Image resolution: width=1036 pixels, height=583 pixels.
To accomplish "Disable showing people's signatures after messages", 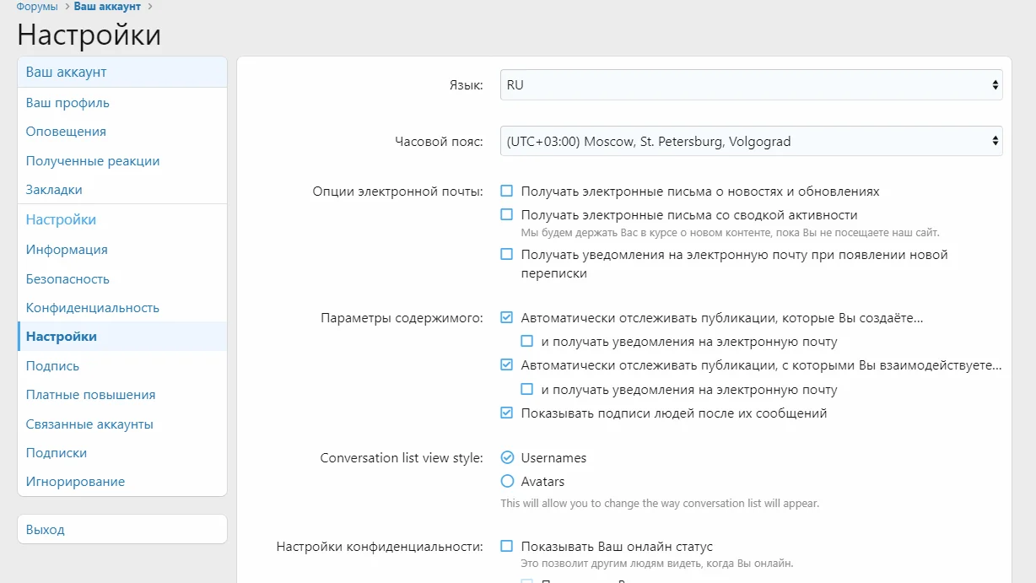I will 507,413.
